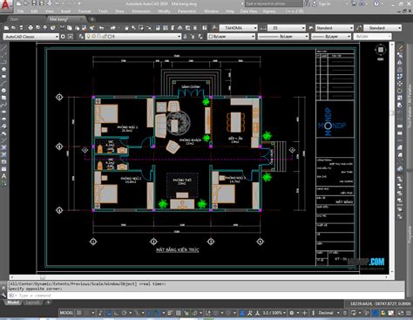Click the text style icon beside TAHOMA
Image resolution: width=413 pixels, height=320 pixels.
click(214, 28)
